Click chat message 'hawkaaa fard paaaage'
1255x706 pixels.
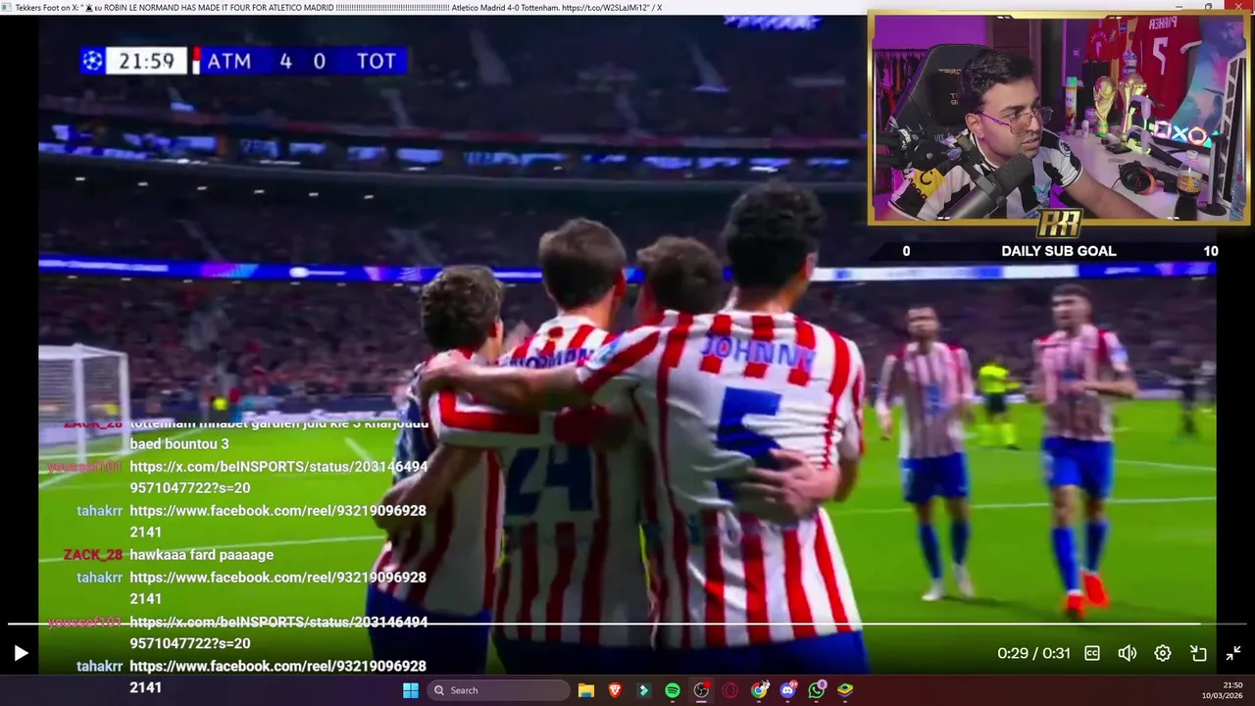pyautogui.click(x=202, y=555)
